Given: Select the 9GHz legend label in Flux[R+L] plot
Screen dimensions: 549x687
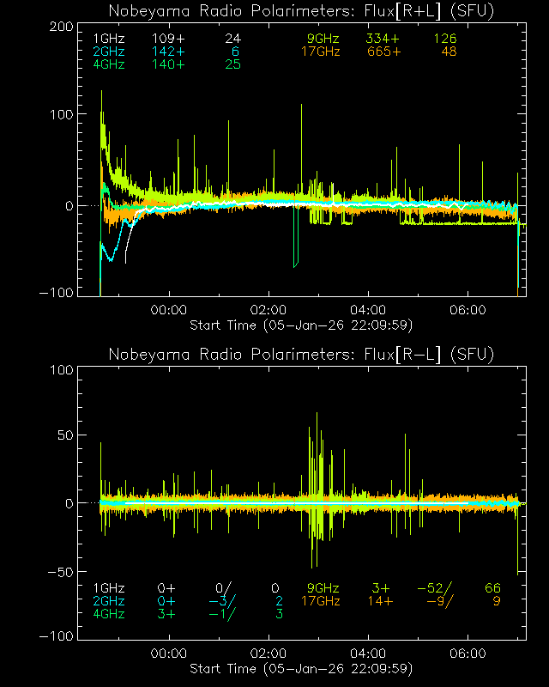Looking at the screenshot, I should pyautogui.click(x=323, y=39).
